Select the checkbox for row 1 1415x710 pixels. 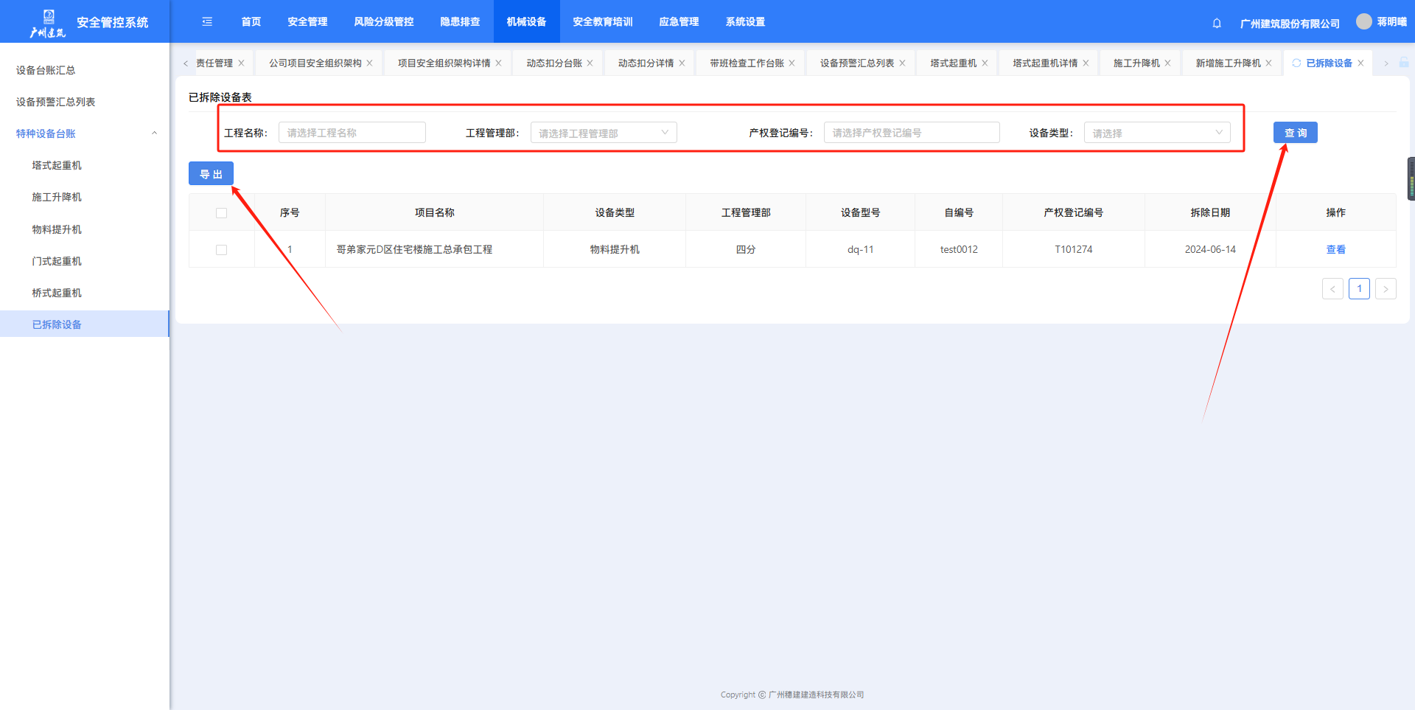[221, 250]
